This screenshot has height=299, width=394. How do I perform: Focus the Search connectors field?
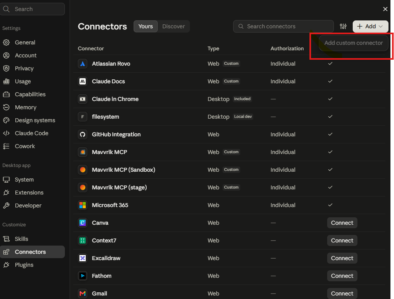tap(283, 26)
